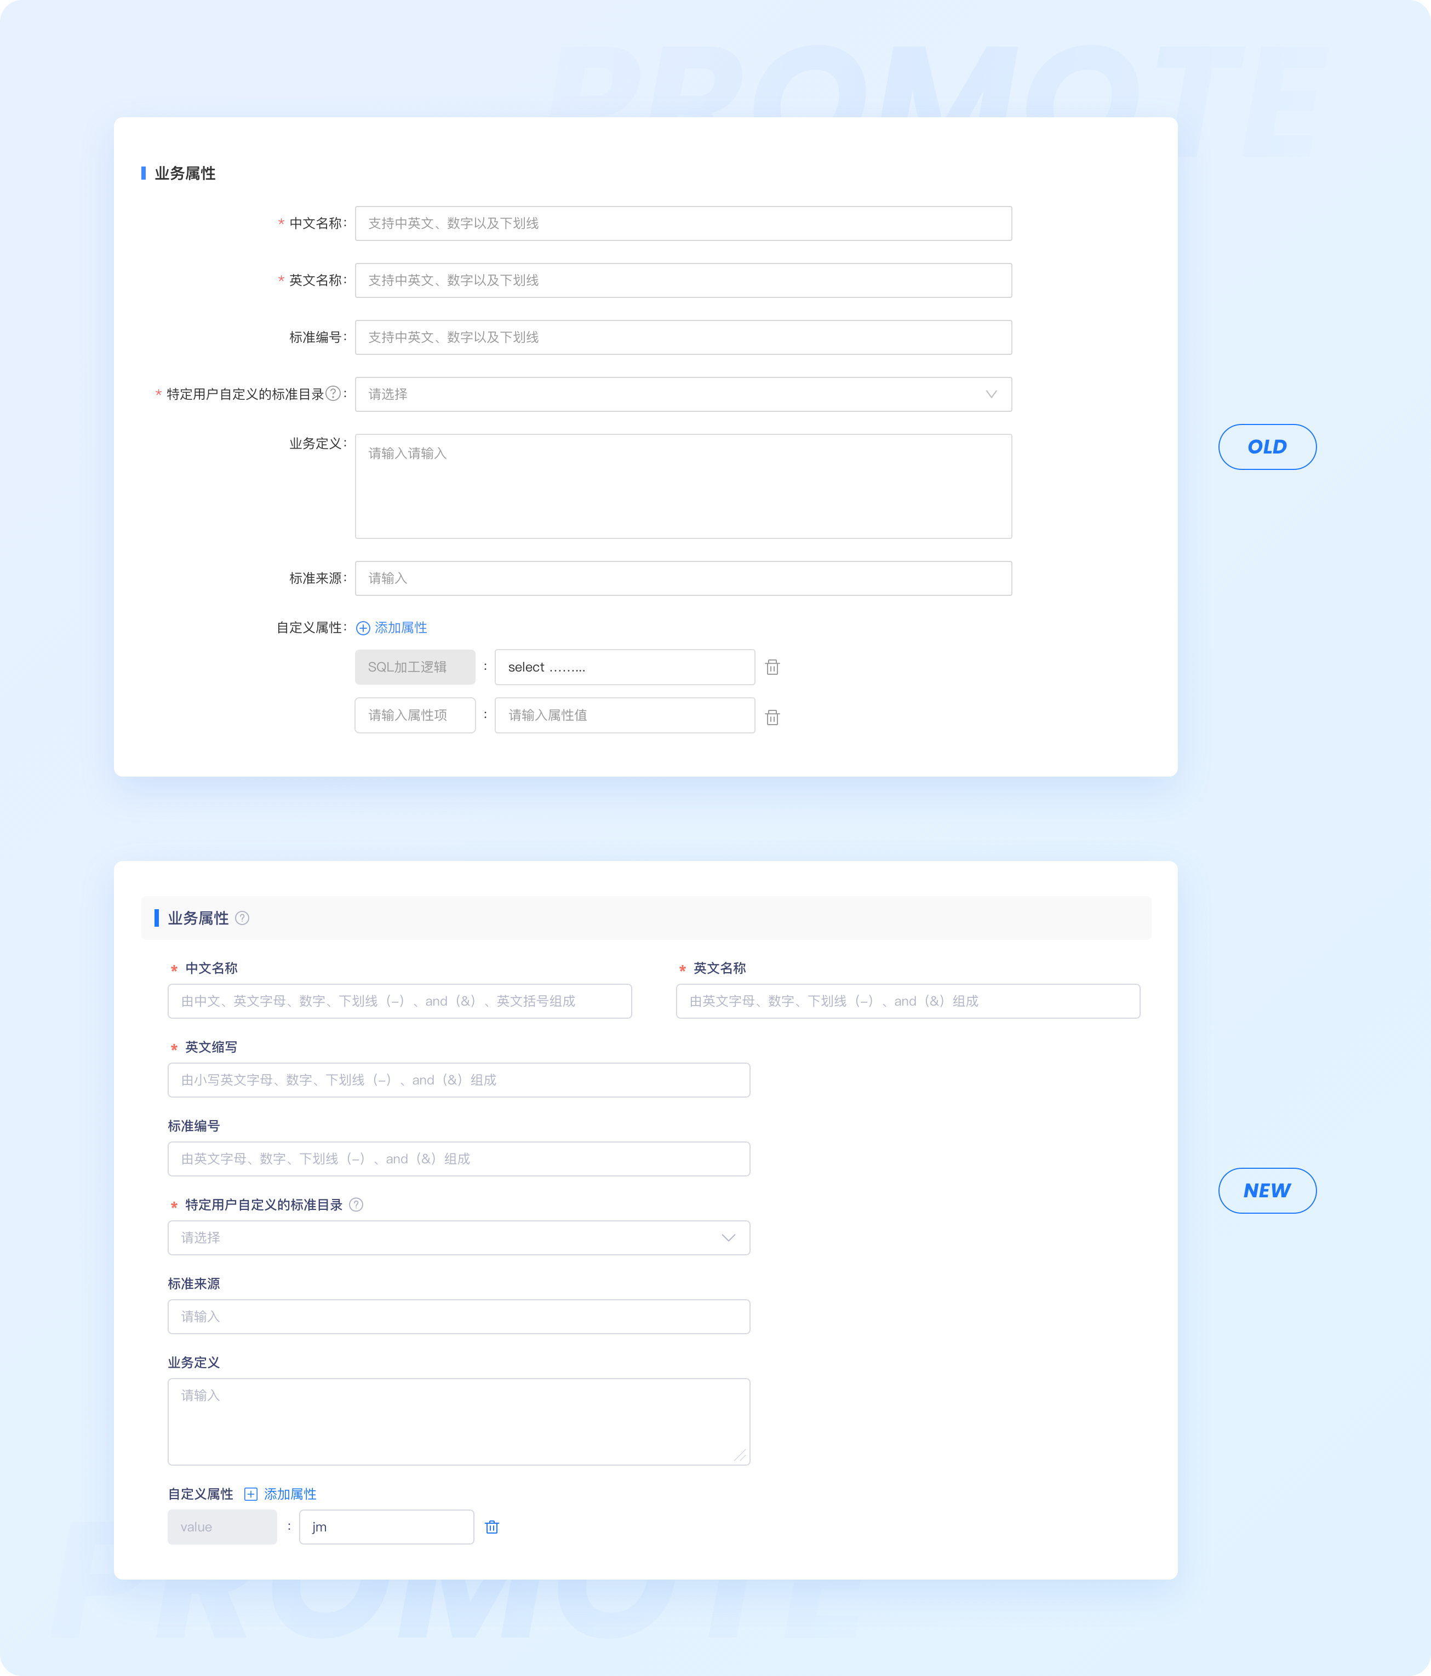Click 英文名称 field in new form
The width and height of the screenshot is (1431, 1676).
click(908, 1001)
